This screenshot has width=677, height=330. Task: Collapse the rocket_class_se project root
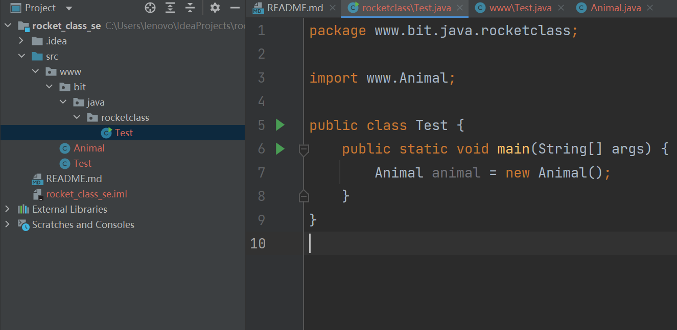pyautogui.click(x=7, y=26)
